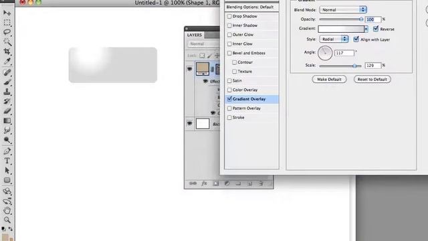Viewport: 428px width, 241px height.
Task: Uncheck the Reverse gradient checkbox
Action: 376,28
